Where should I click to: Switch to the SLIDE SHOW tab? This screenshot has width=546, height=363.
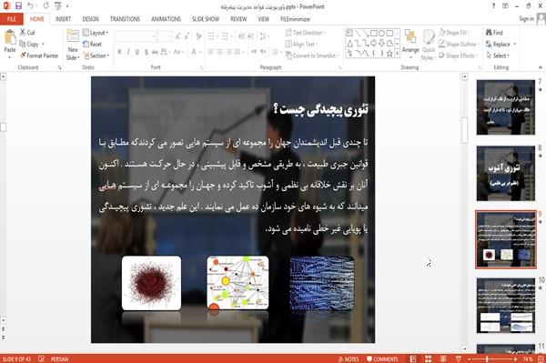(x=206, y=19)
